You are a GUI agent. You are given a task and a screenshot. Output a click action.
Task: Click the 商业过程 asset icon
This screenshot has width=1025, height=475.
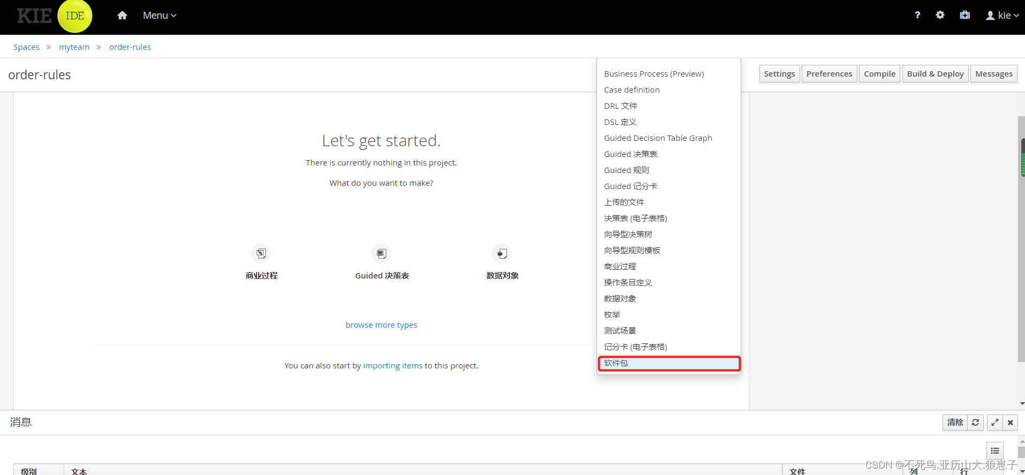click(x=261, y=253)
